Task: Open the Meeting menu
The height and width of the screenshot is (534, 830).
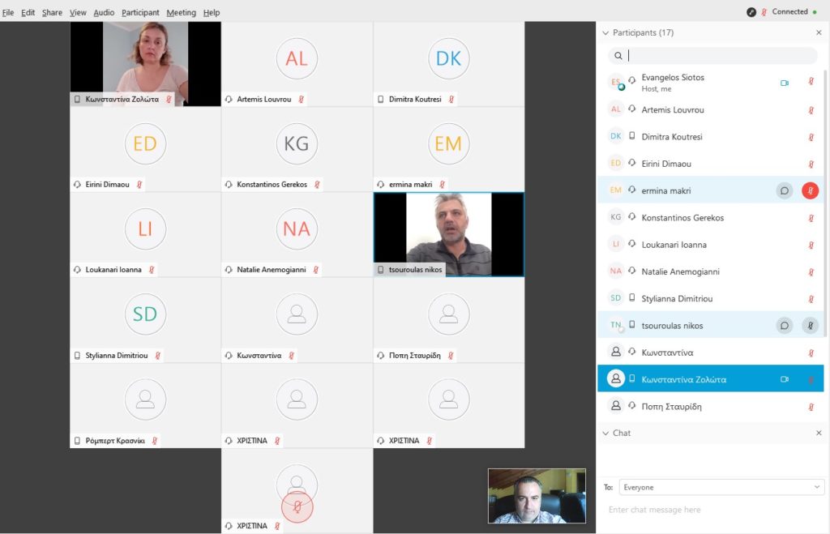Action: click(x=181, y=12)
